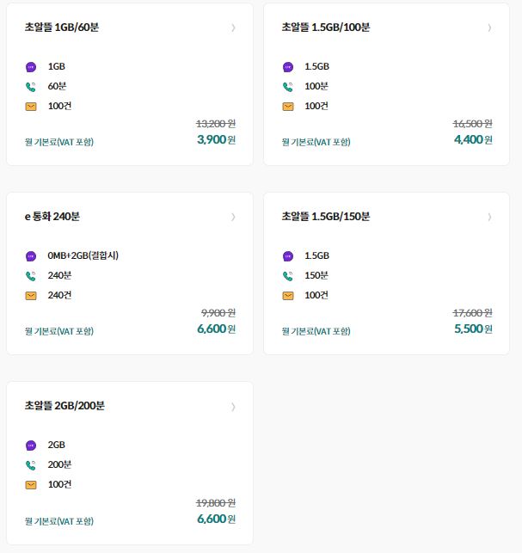Click the phone icon beside 100분
Screen dimensions: 522x553
pos(288,87)
